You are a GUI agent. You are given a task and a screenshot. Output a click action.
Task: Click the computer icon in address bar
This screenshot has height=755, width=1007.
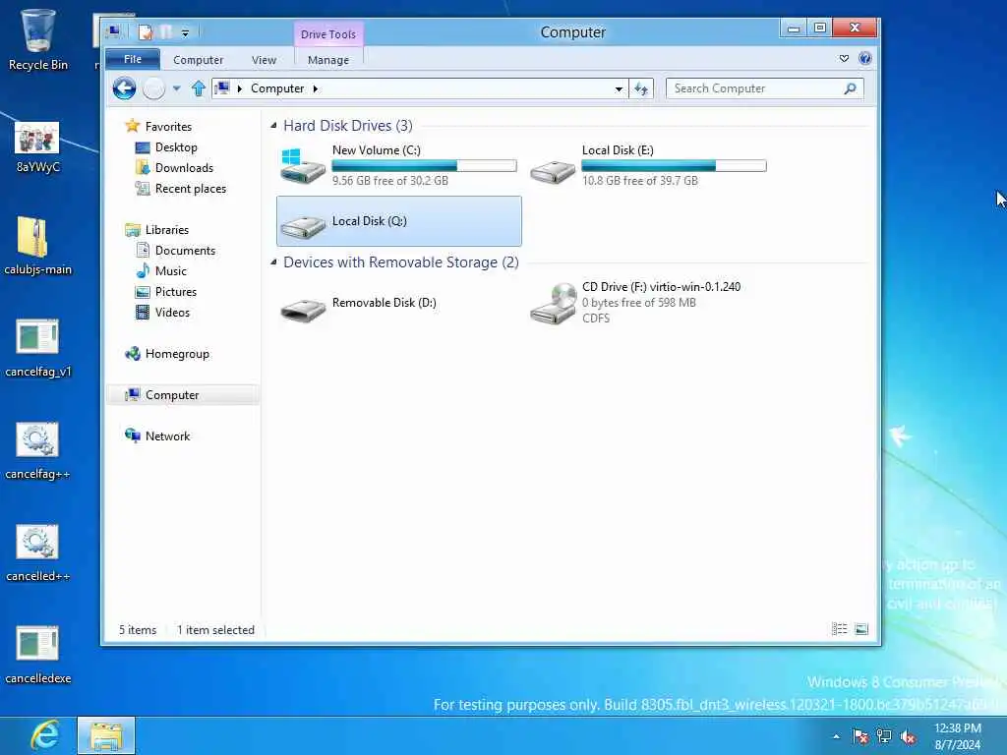tap(222, 87)
